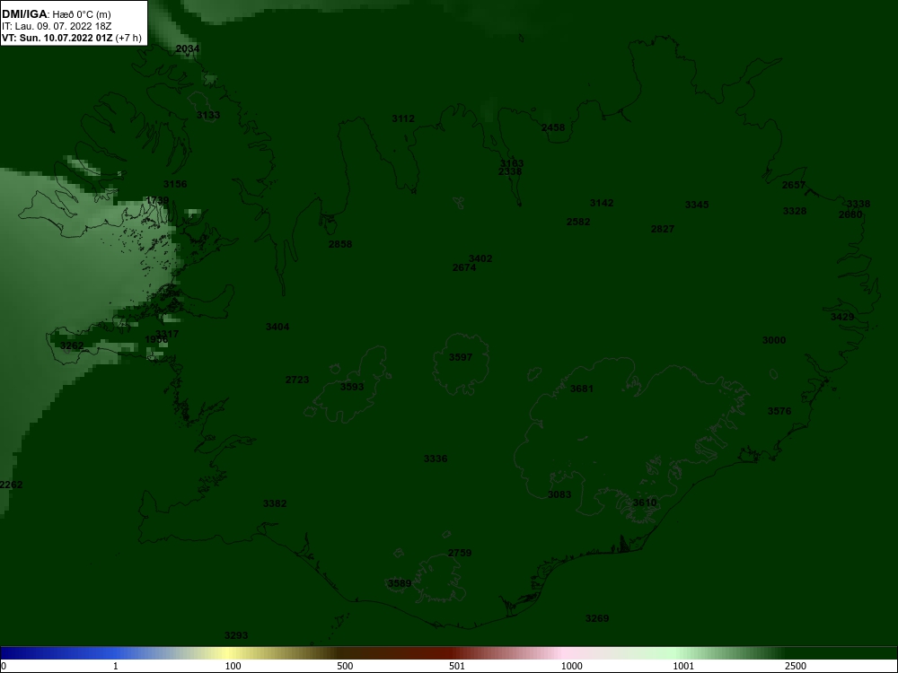The width and height of the screenshot is (898, 673).
Task: Pick the 3269 value over the sea
Action: [x=597, y=618]
